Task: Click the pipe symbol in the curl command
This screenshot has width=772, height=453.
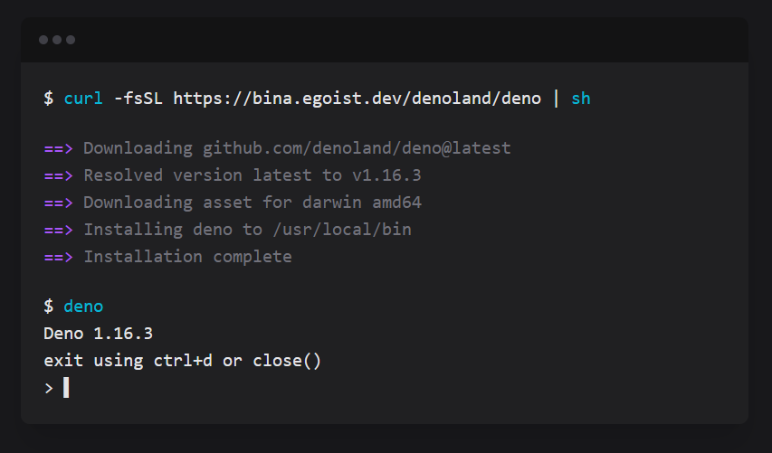Action: tap(556, 98)
